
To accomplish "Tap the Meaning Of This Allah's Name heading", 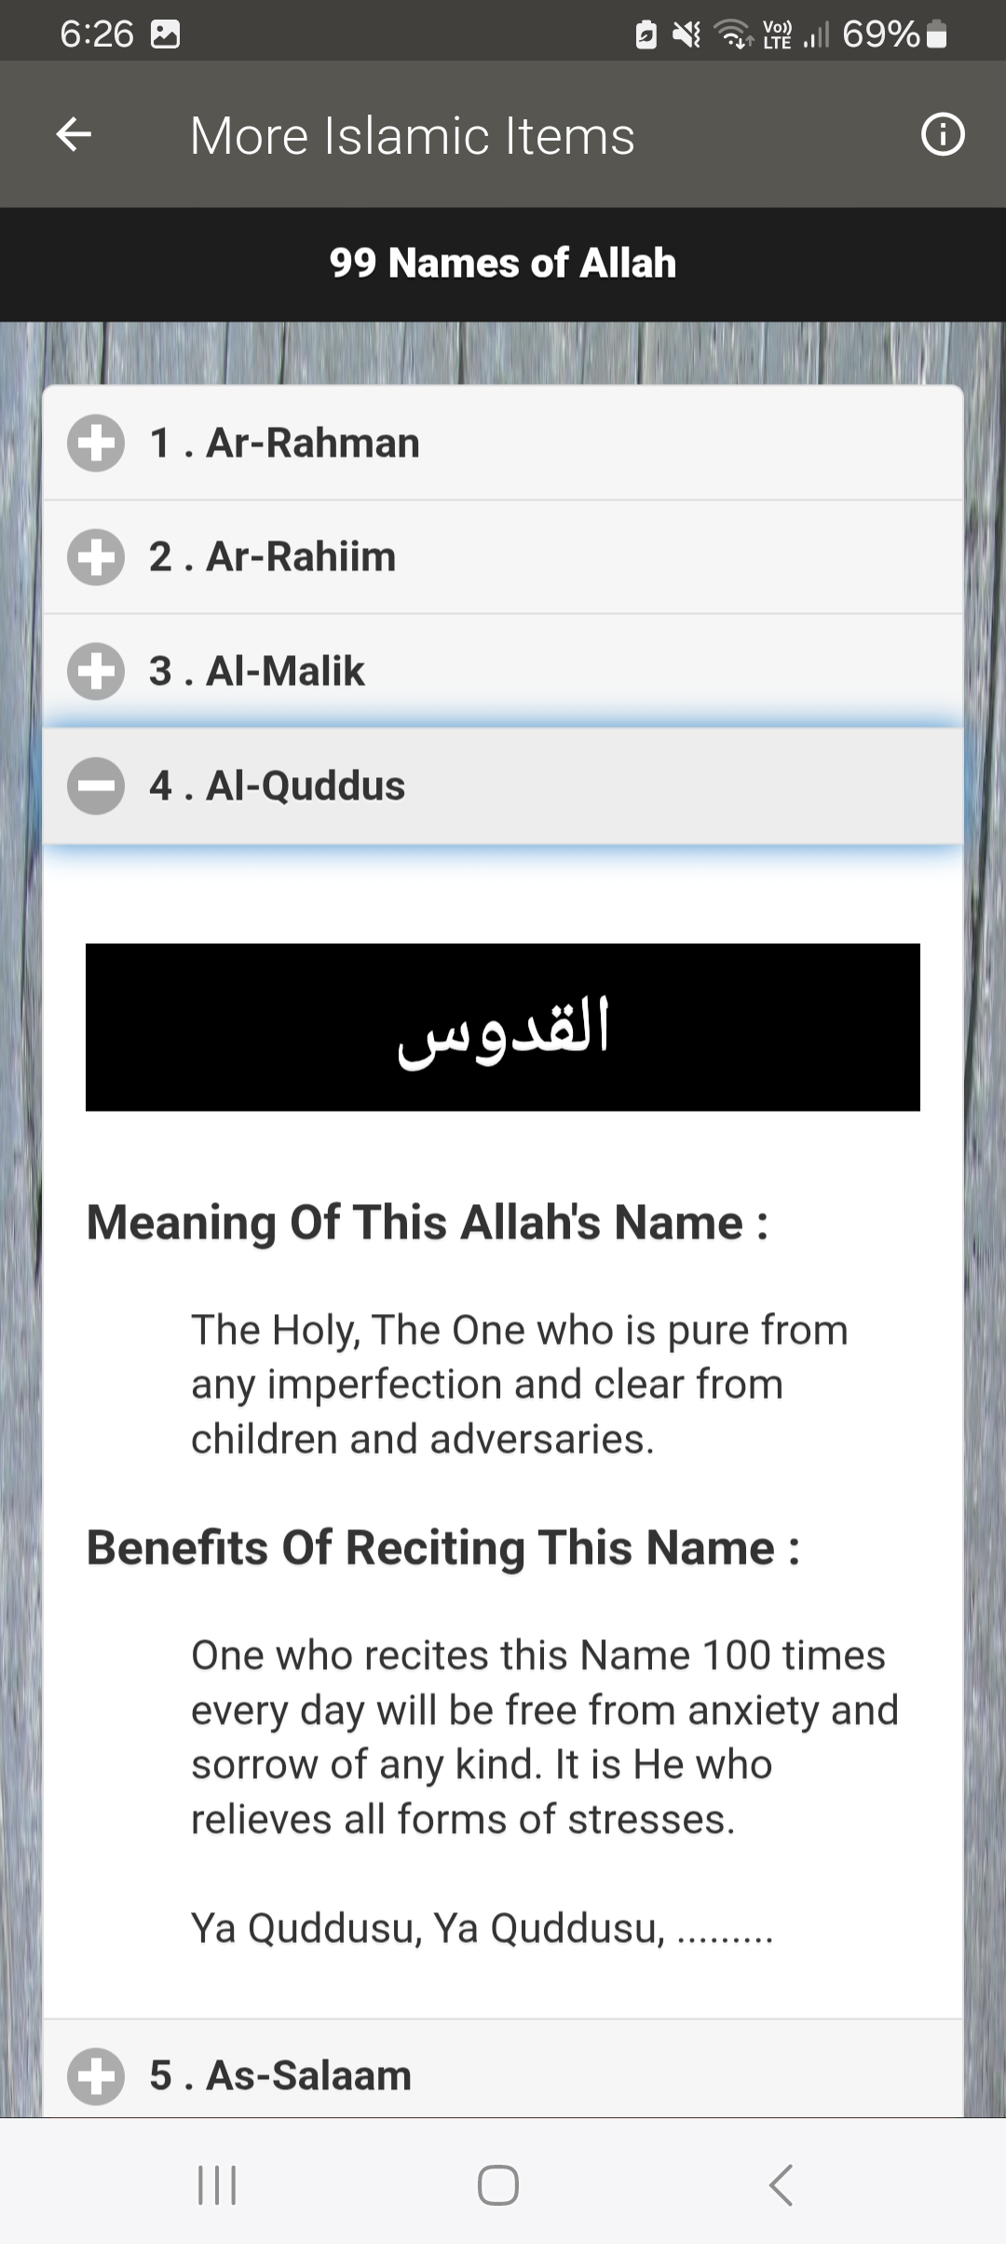I will [x=428, y=1223].
